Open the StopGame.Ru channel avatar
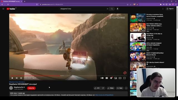 point(11,88)
